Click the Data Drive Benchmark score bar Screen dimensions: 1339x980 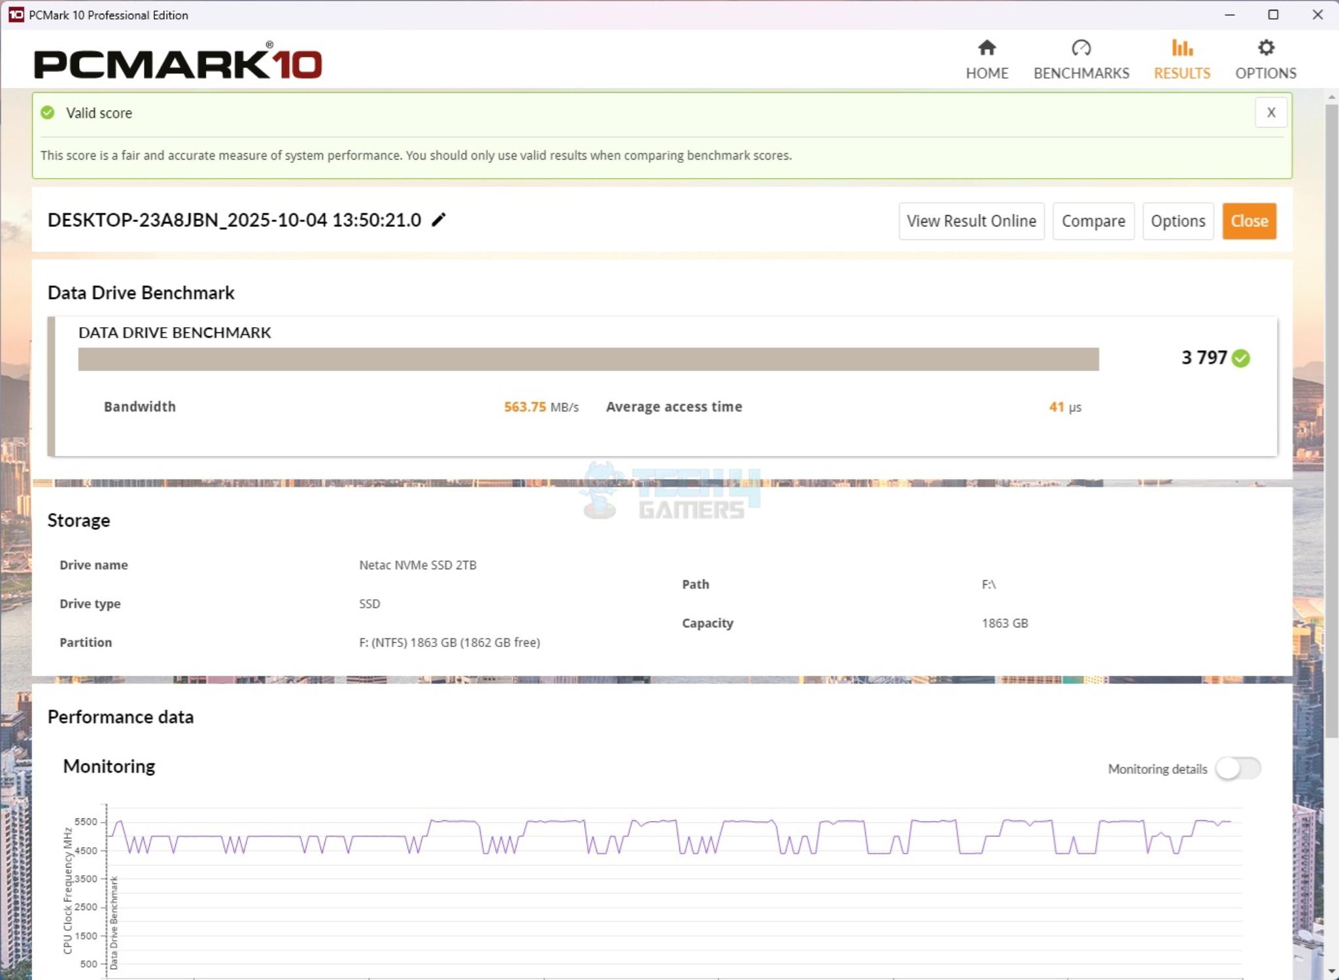coord(588,359)
